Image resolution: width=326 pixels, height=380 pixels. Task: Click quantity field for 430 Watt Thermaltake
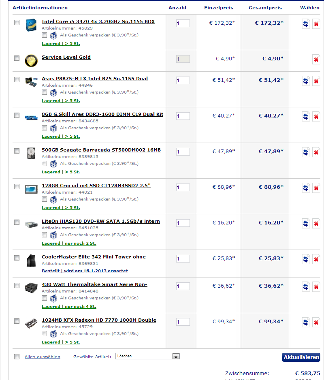coord(183,286)
